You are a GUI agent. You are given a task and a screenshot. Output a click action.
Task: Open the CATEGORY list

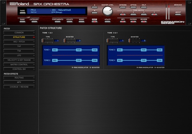tap(34, 22)
